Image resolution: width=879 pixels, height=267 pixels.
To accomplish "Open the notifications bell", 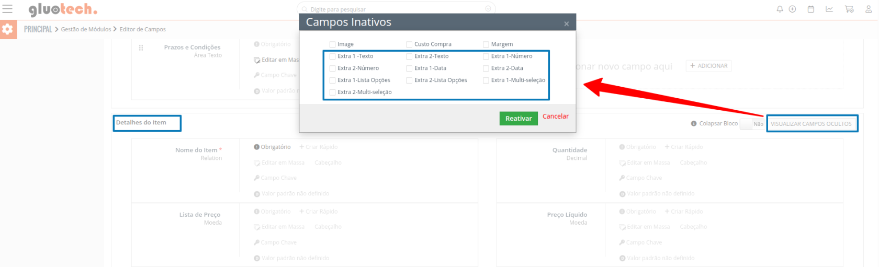I will (x=780, y=9).
